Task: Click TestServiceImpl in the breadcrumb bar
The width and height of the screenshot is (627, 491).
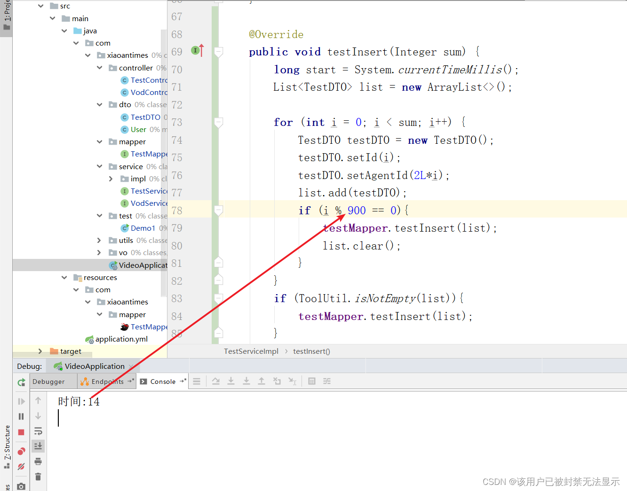Action: [x=251, y=351]
